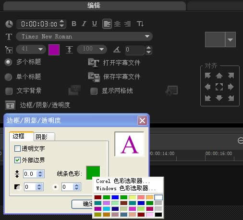Uncheck the 外部边界 checkbox
The width and height of the screenshot is (243, 220).
(17, 160)
